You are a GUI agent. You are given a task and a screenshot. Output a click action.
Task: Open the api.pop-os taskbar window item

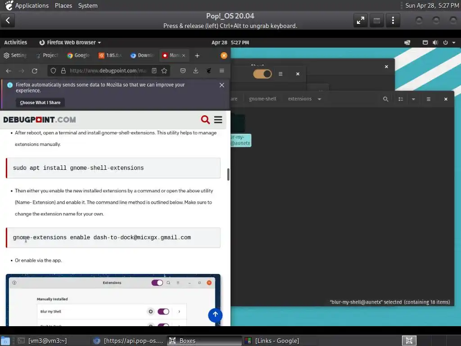[128, 341]
